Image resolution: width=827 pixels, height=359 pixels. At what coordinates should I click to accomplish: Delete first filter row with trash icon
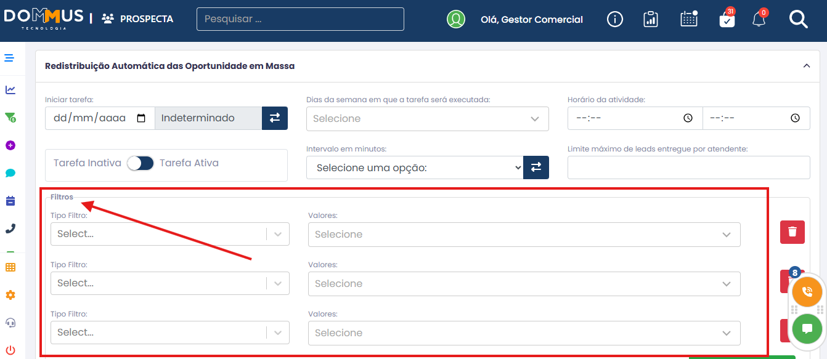[x=792, y=232]
